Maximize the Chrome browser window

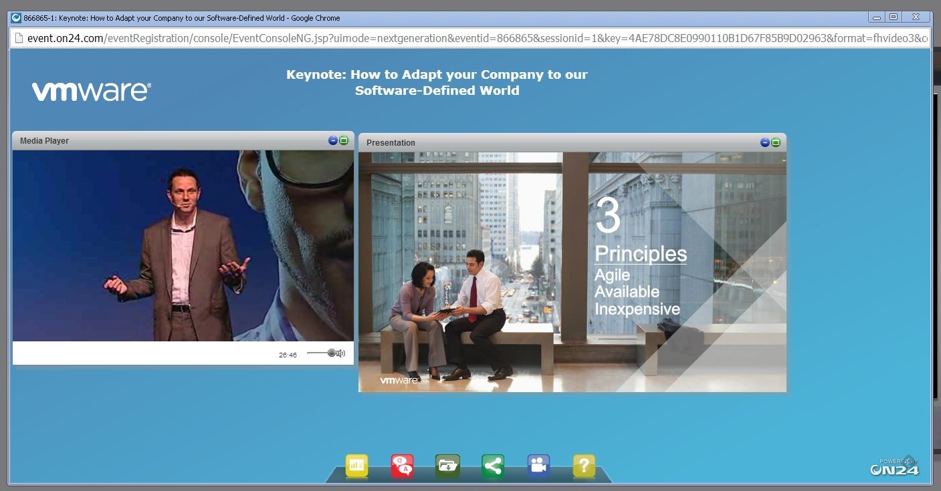(x=894, y=17)
